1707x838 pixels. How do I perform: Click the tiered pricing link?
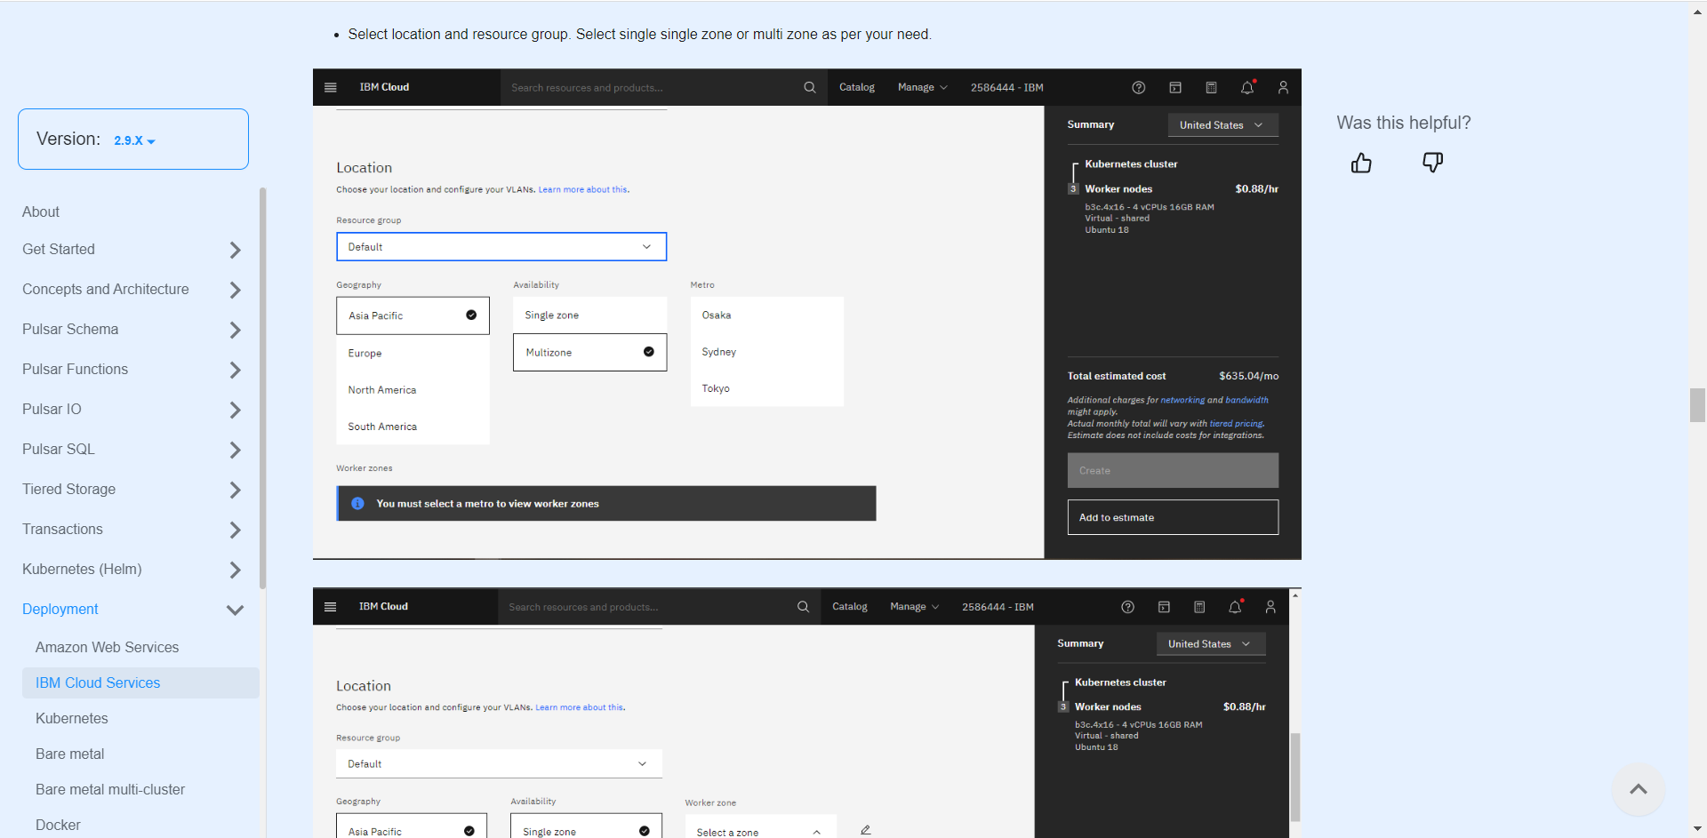click(1236, 424)
